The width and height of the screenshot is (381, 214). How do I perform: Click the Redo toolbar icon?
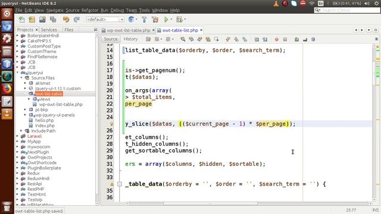77,20
